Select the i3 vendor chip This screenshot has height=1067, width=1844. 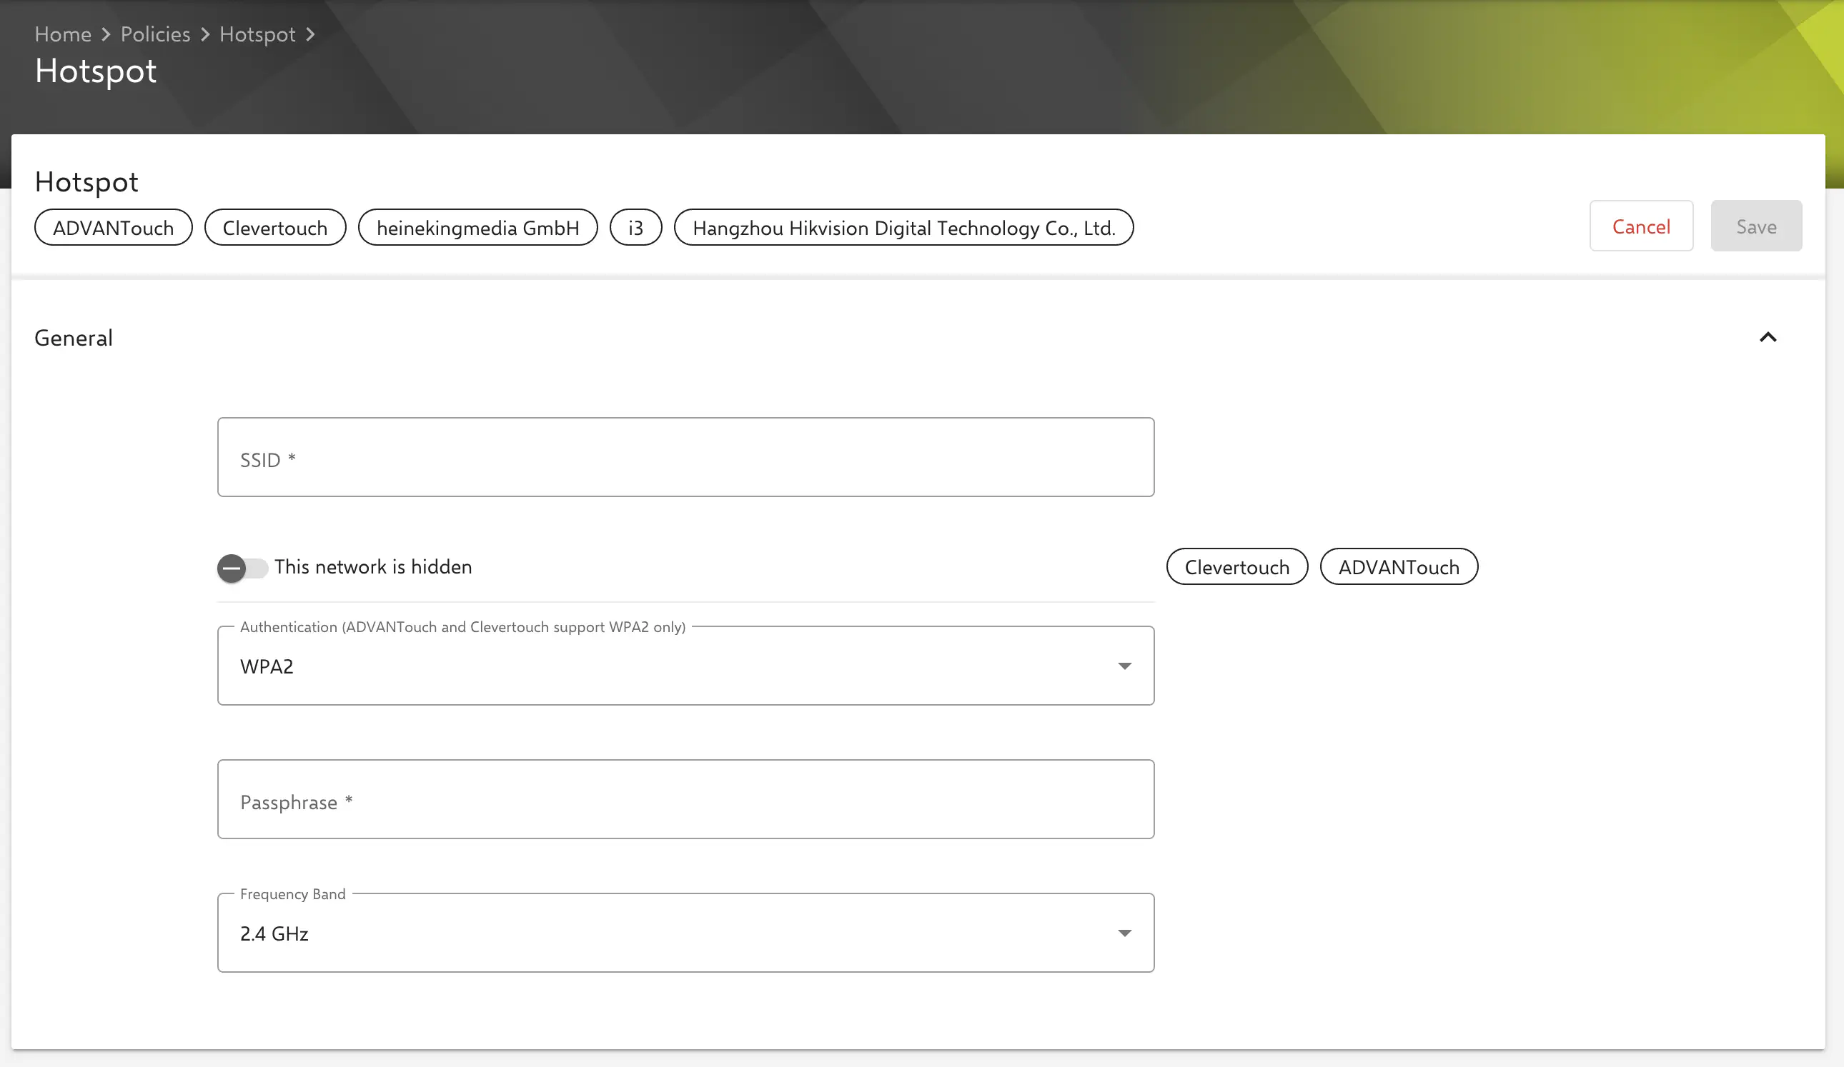point(635,227)
